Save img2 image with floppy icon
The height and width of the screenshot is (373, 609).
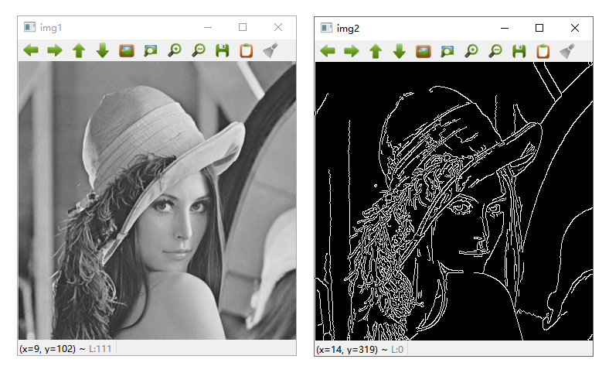pos(519,51)
